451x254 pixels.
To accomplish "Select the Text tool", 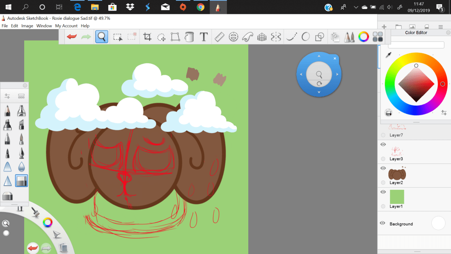I will (x=204, y=37).
